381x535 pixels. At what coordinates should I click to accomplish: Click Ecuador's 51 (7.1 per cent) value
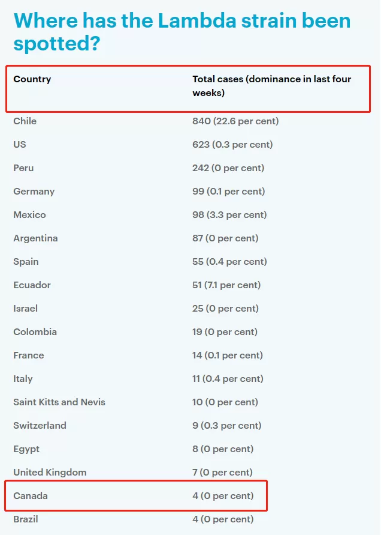(x=226, y=285)
